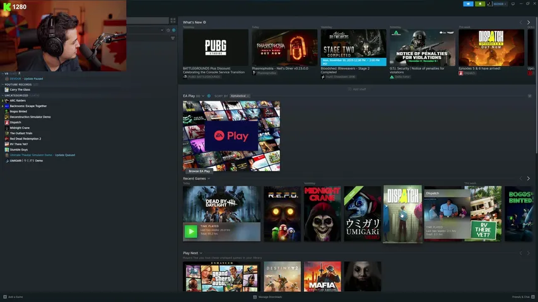Open the account name dropdown in the title bar
Image resolution: width=538 pixels, height=302 pixels.
pyautogui.click(x=500, y=4)
